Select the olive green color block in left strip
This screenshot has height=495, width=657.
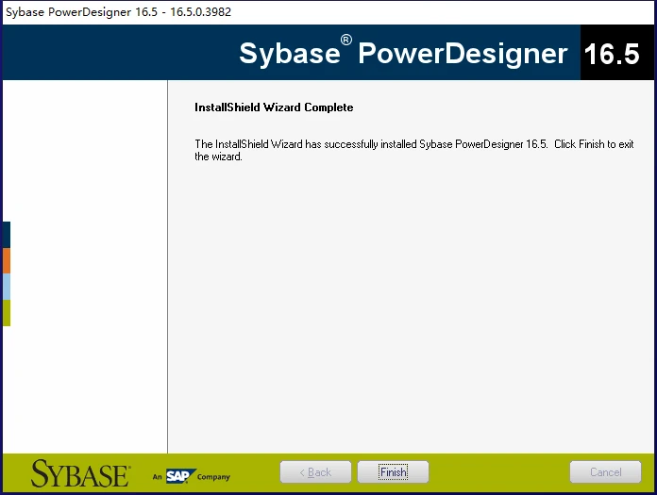pyautogui.click(x=7, y=313)
